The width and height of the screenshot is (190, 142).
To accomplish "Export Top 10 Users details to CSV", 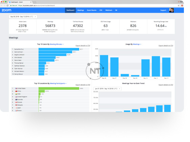I will (83, 46).
